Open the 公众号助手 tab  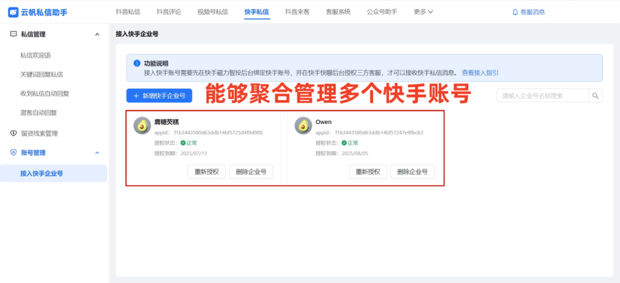pos(382,12)
